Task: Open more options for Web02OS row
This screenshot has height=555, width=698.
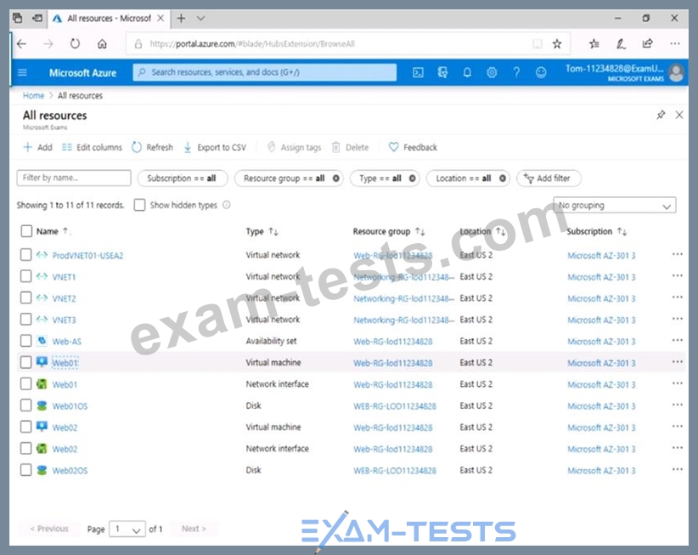Action: 677,469
